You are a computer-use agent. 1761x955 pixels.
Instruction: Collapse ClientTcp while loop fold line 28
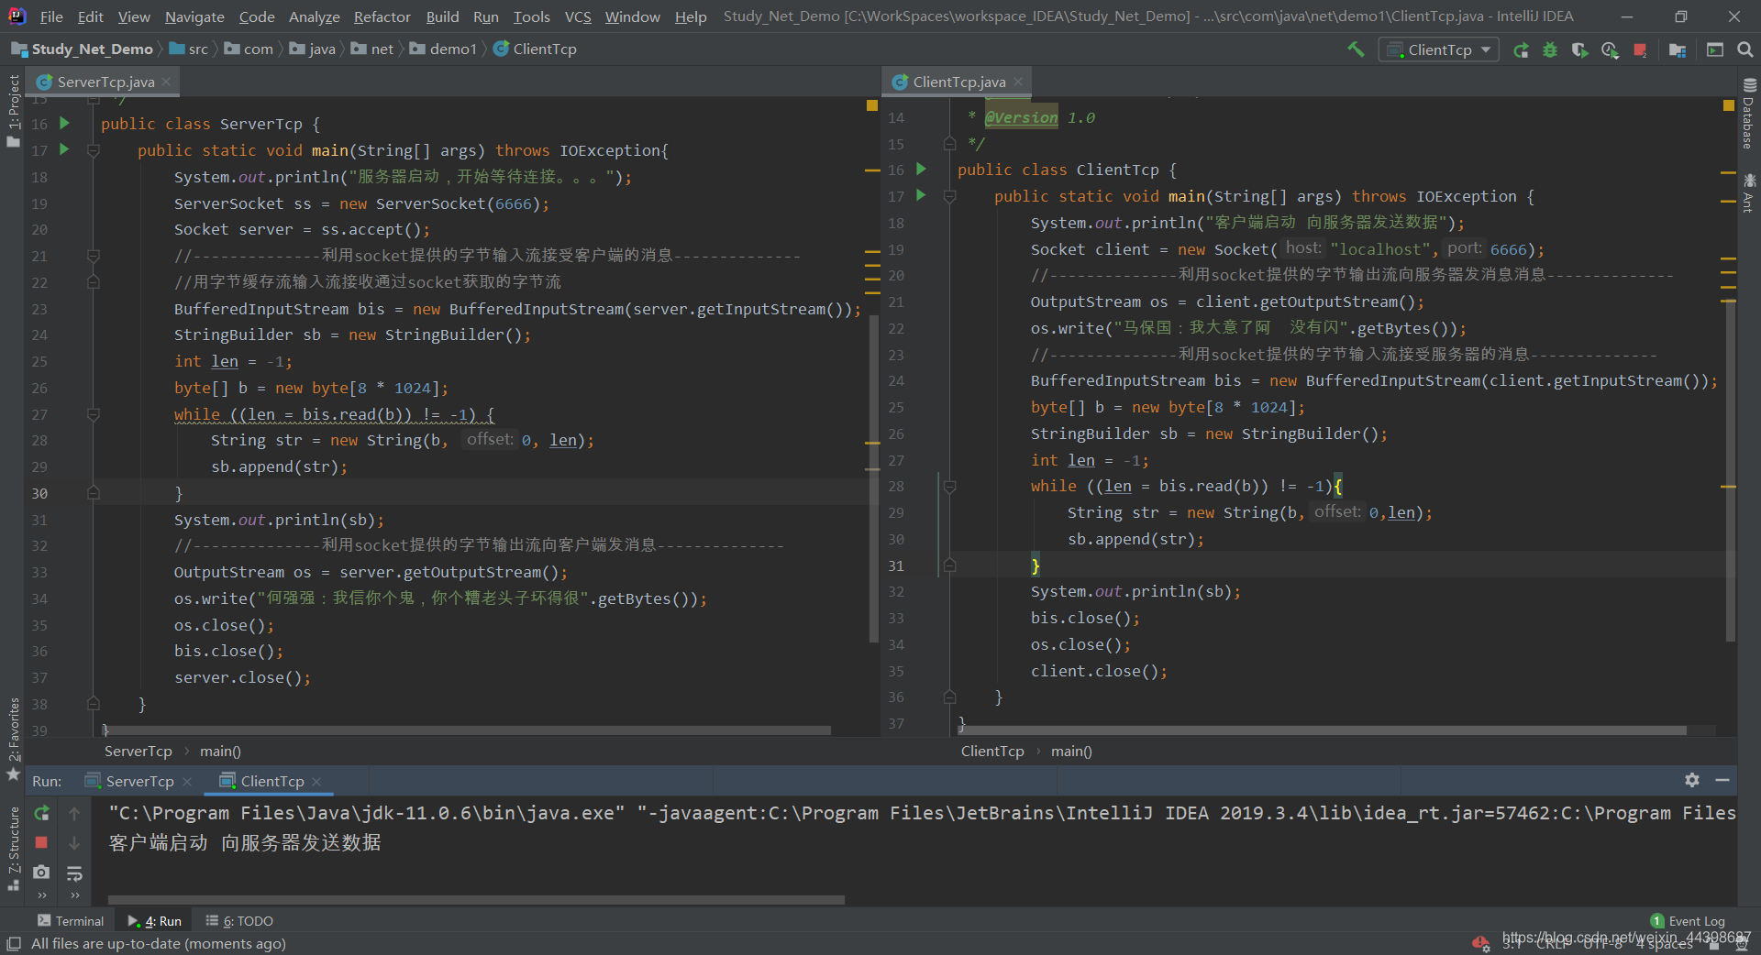coord(950,486)
